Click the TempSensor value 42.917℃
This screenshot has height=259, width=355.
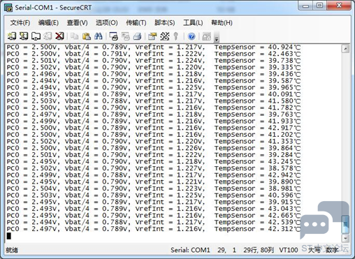click(x=284, y=128)
